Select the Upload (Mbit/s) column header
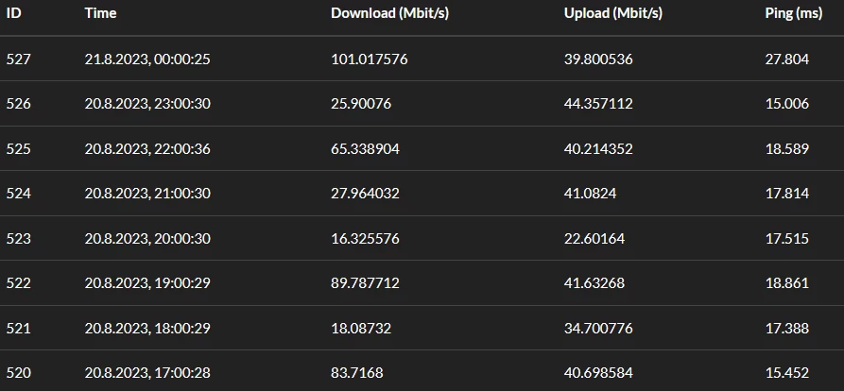The image size is (844, 391). [x=612, y=13]
